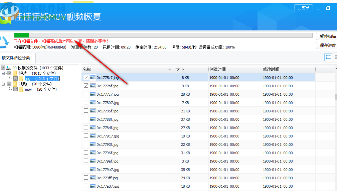Check the 0x1779ff.jpg checkbox
The width and height of the screenshot is (337, 191).
pyautogui.click(x=86, y=178)
